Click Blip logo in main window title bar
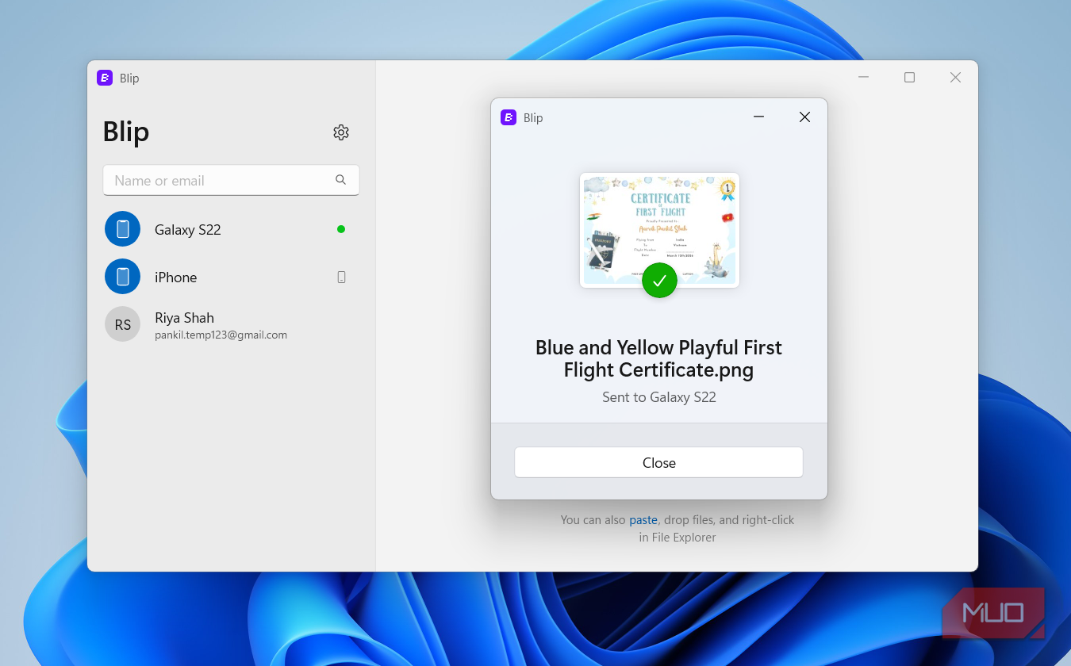This screenshot has height=666, width=1071. point(105,78)
